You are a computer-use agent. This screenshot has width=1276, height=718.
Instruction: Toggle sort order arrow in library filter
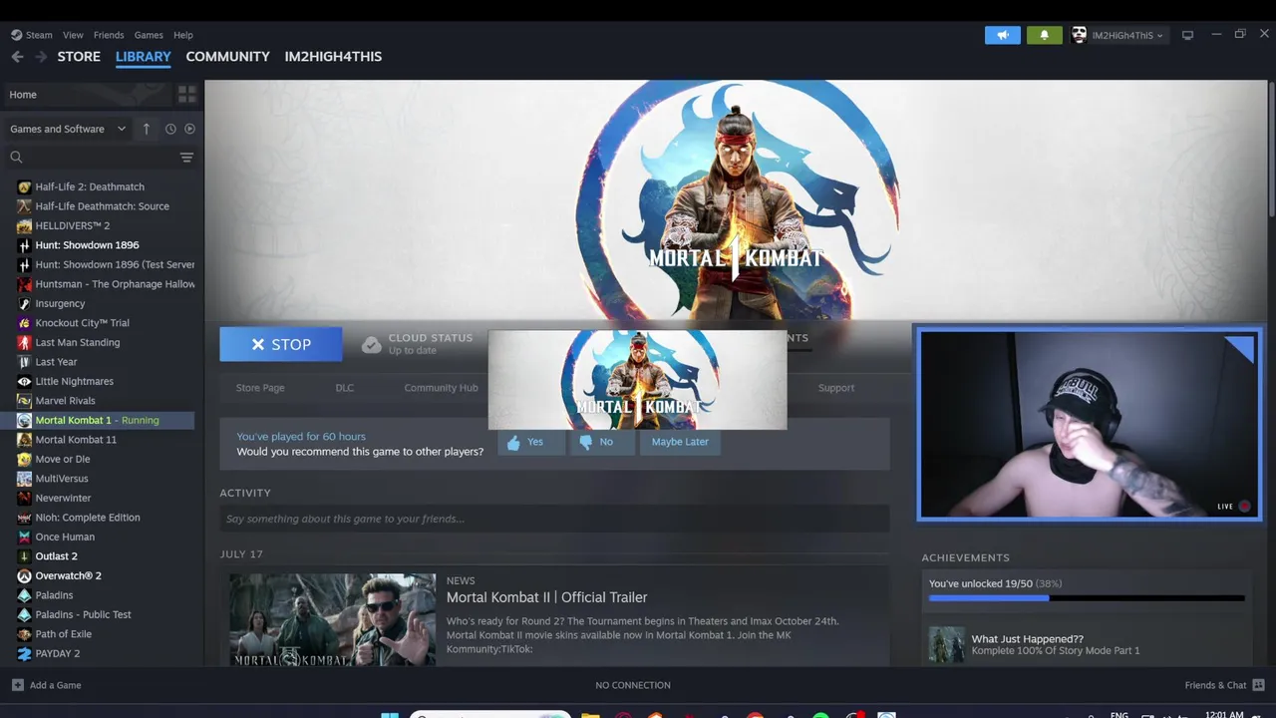(x=146, y=129)
